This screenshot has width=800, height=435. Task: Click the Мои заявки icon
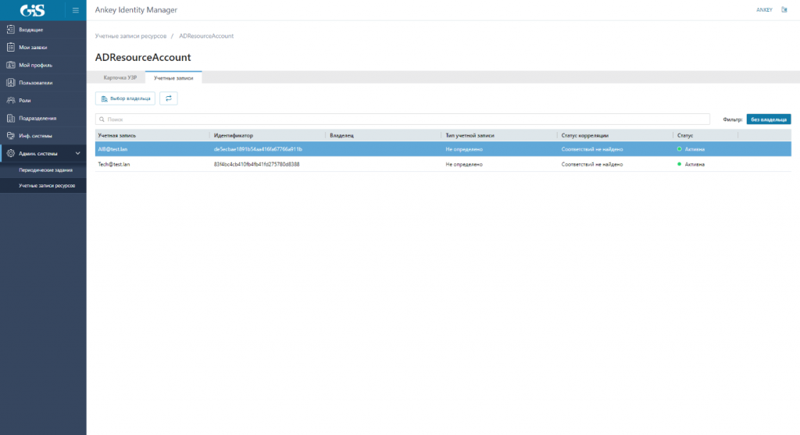click(x=11, y=47)
